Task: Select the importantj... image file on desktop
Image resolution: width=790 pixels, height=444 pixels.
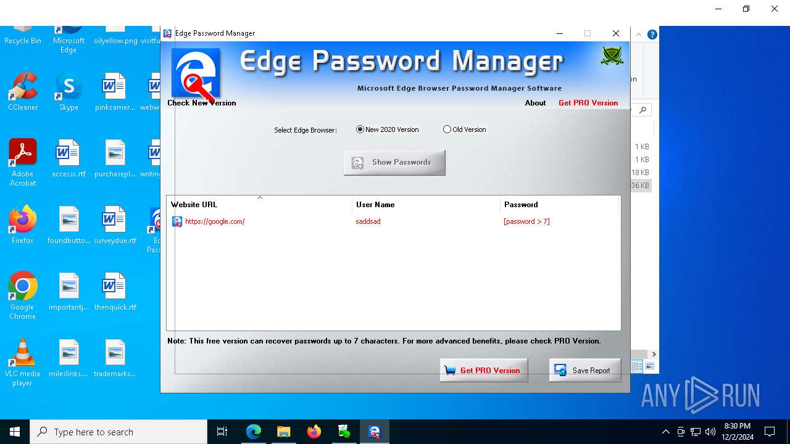Action: point(69,292)
